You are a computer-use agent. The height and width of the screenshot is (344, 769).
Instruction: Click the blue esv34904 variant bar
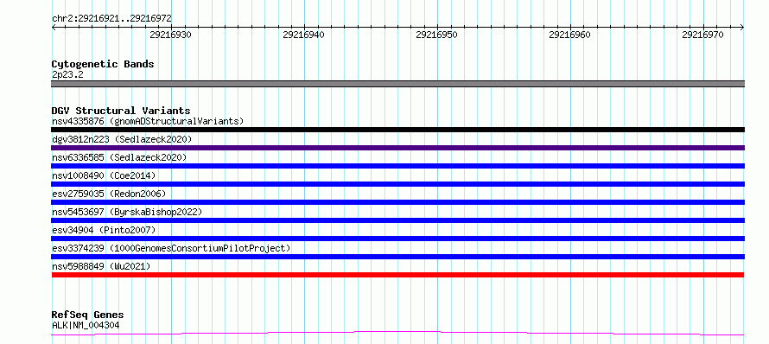click(x=397, y=239)
